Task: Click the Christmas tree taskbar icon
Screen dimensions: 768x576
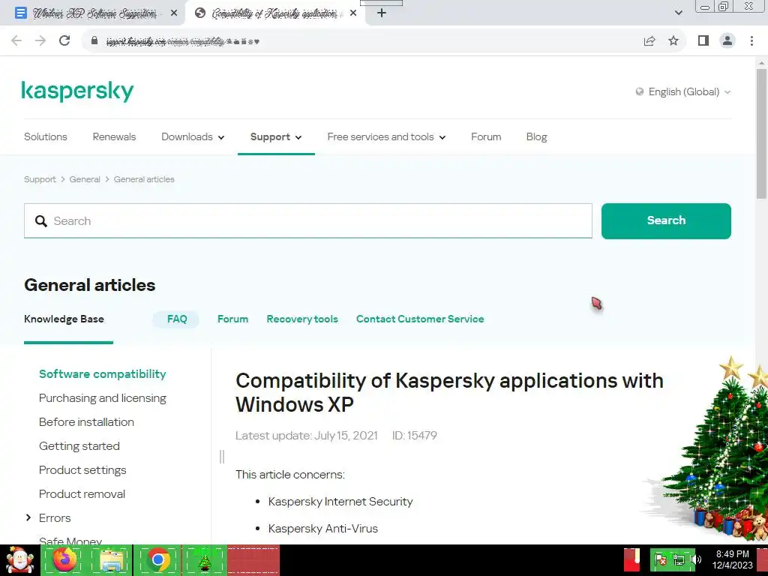Action: click(x=204, y=561)
